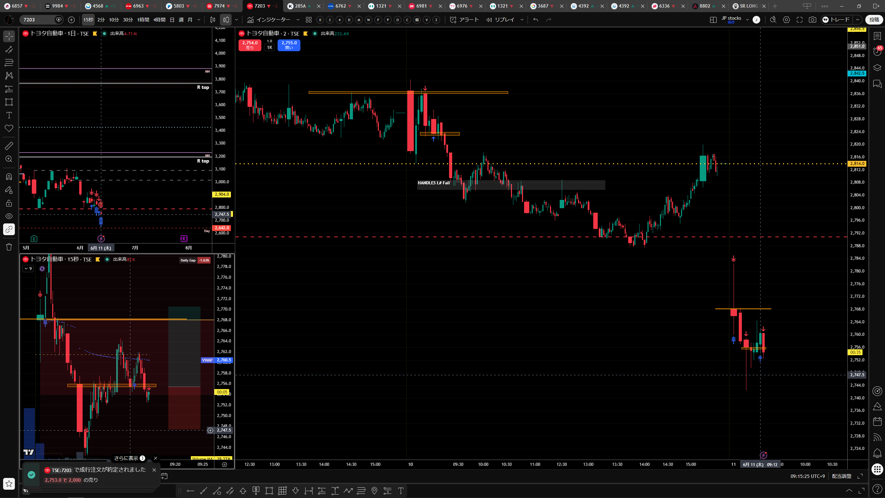Open the alerts clock panel in right sidebar
Screen dimensions: 885x498
click(877, 52)
